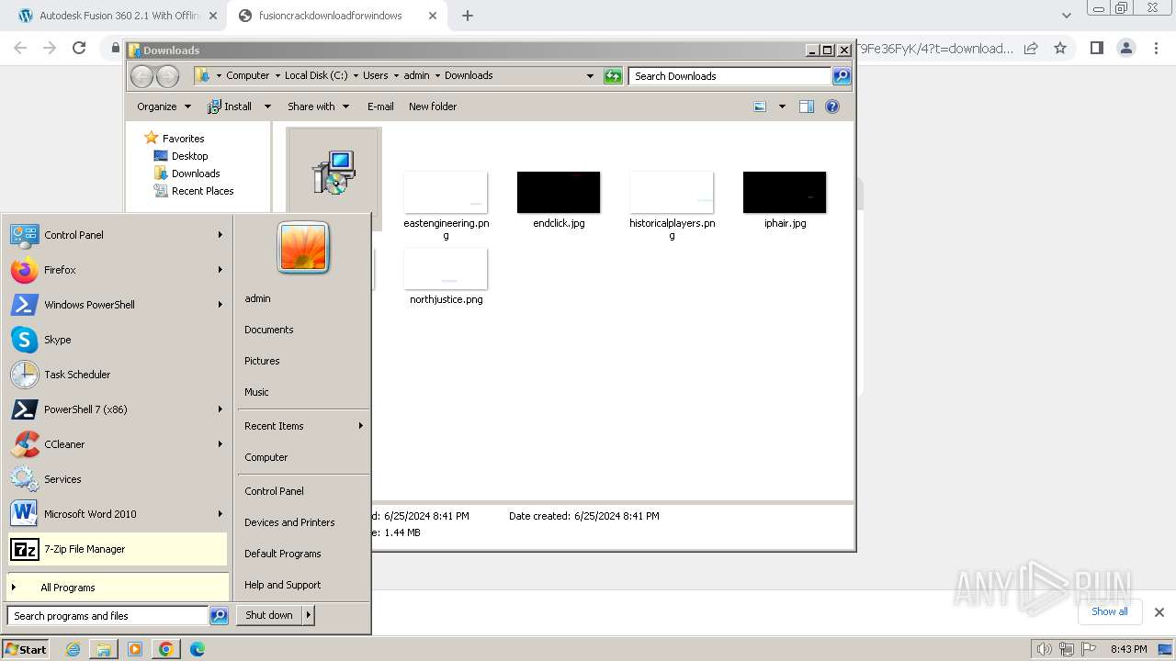
Task: Select the iphair.jpg file
Action: [x=785, y=199]
